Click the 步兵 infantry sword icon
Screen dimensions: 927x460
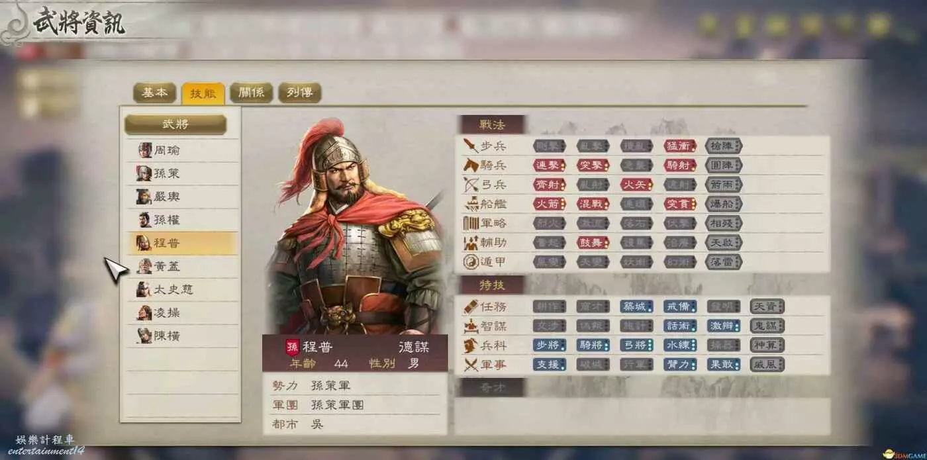tap(470, 145)
